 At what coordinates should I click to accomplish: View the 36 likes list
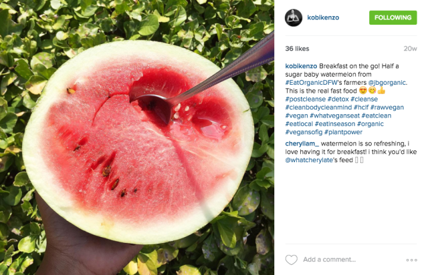point(297,49)
